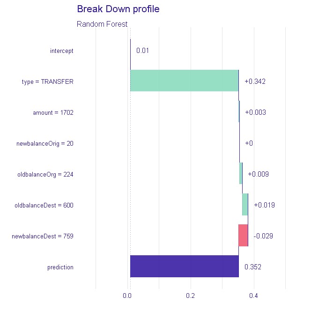Click the 0.2 x-axis tick label
The width and height of the screenshot is (311, 311).
click(x=191, y=296)
